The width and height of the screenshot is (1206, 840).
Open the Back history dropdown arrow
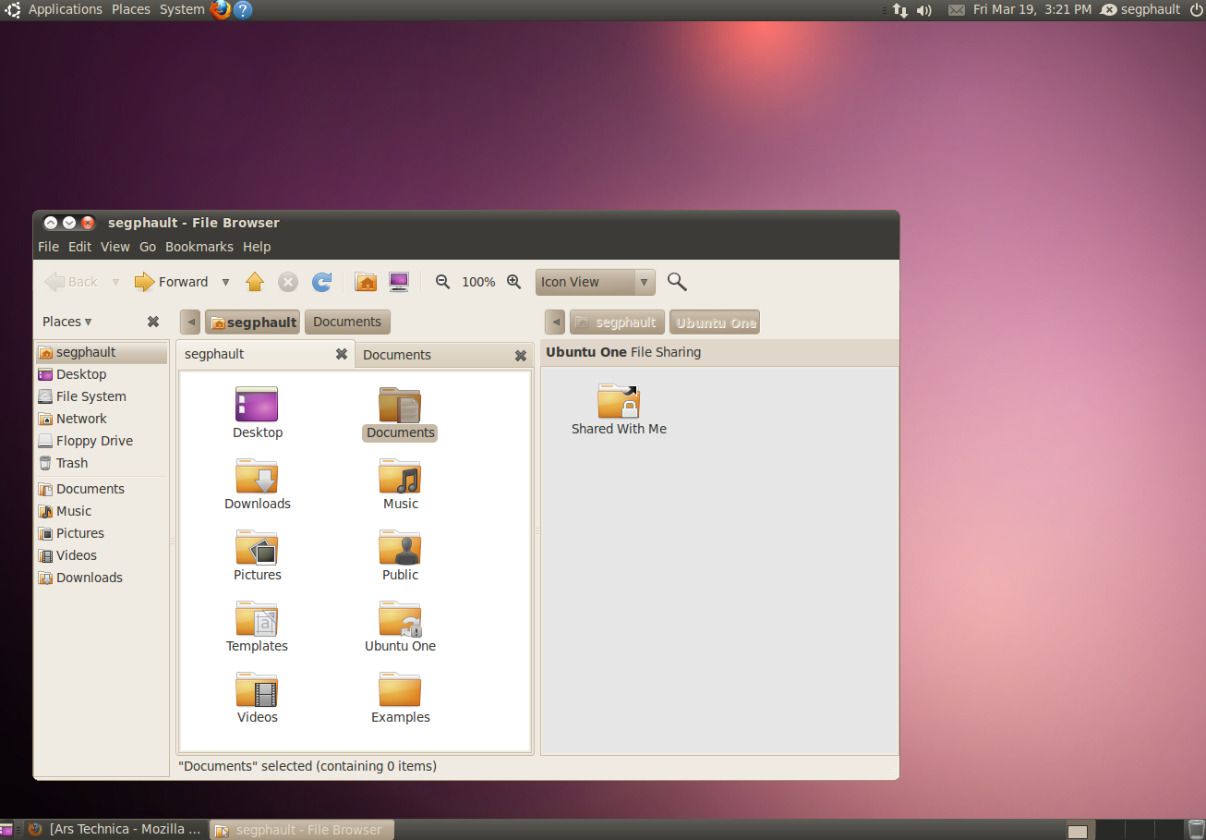(x=115, y=282)
